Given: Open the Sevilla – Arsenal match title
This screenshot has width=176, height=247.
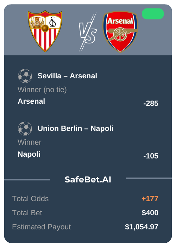Looking at the screenshot, I should [x=67, y=76].
